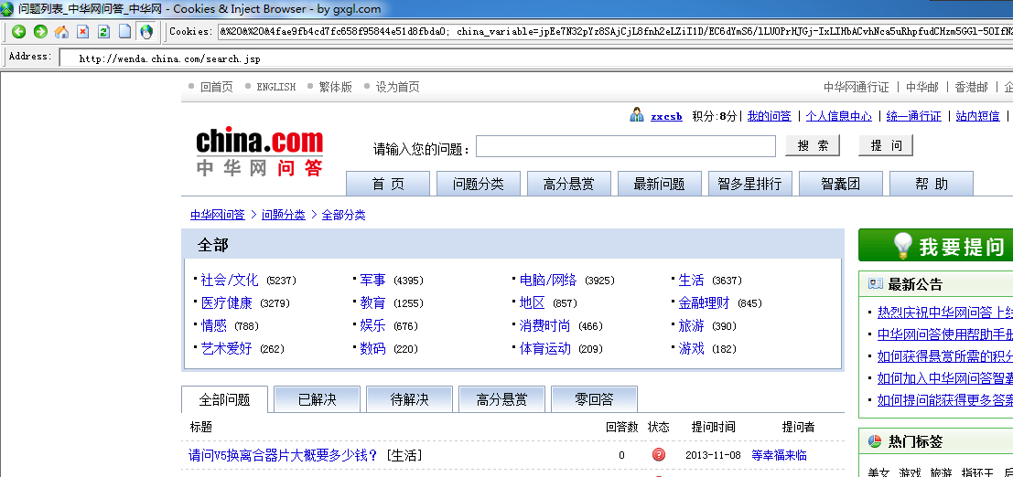Focus the 请输入您的问题 search box
The image size is (1013, 477).
[625, 146]
